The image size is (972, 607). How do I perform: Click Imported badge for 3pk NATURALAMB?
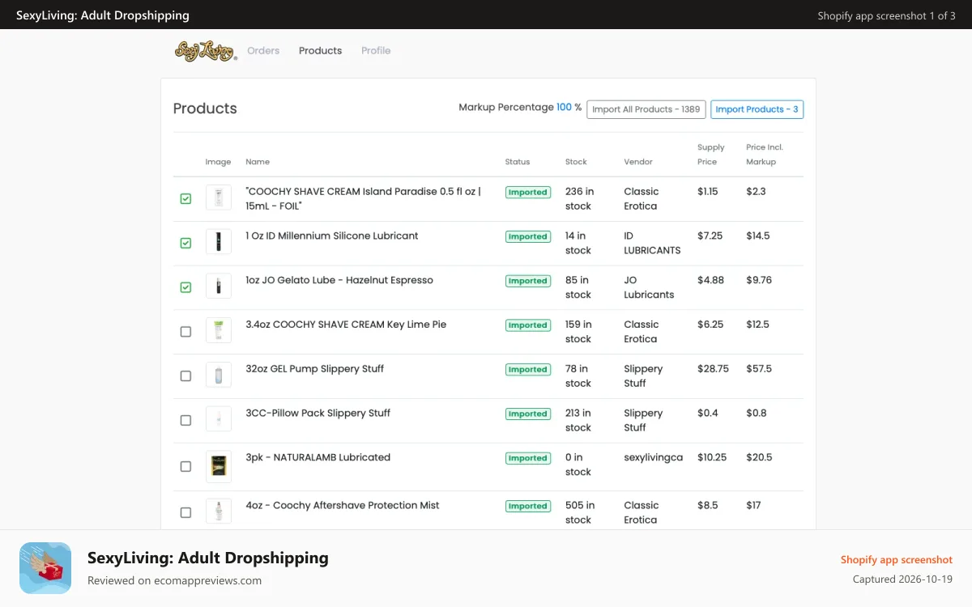point(528,458)
